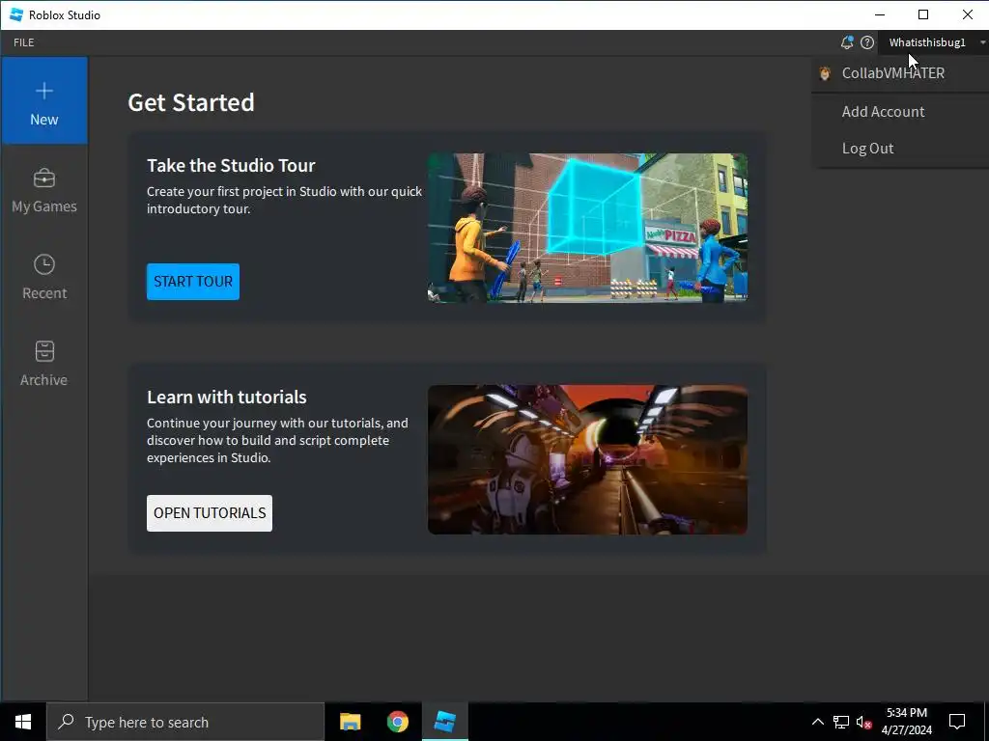
Task: Click the Roblox Studio title bar logo
Action: pos(17,14)
